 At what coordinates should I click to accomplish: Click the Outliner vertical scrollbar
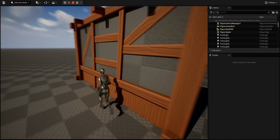pos(278,25)
